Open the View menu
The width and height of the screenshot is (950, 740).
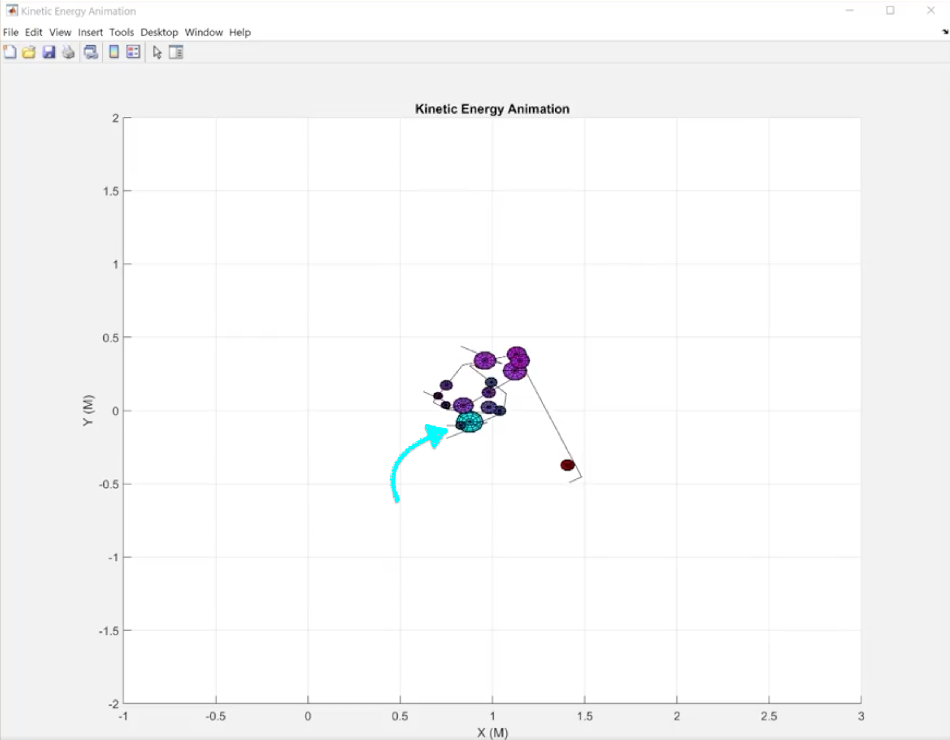(x=60, y=32)
